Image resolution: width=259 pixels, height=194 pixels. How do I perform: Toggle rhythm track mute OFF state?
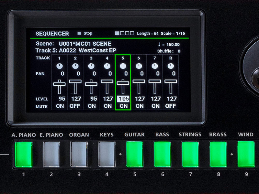171,106
